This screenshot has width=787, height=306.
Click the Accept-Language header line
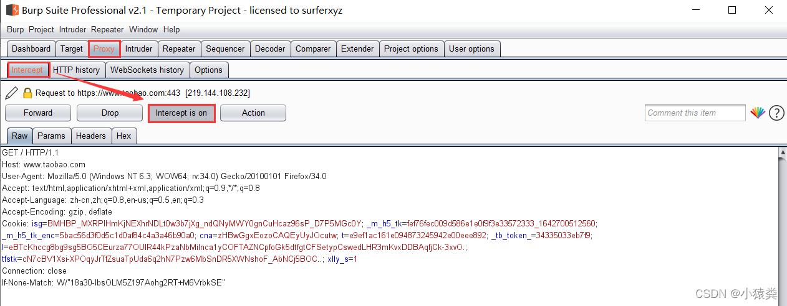tap(103, 200)
